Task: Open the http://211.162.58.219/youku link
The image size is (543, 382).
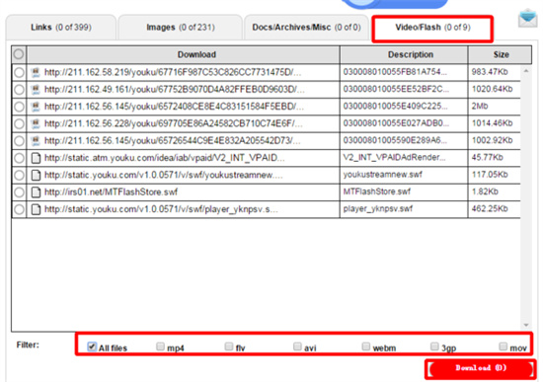Action: click(173, 72)
